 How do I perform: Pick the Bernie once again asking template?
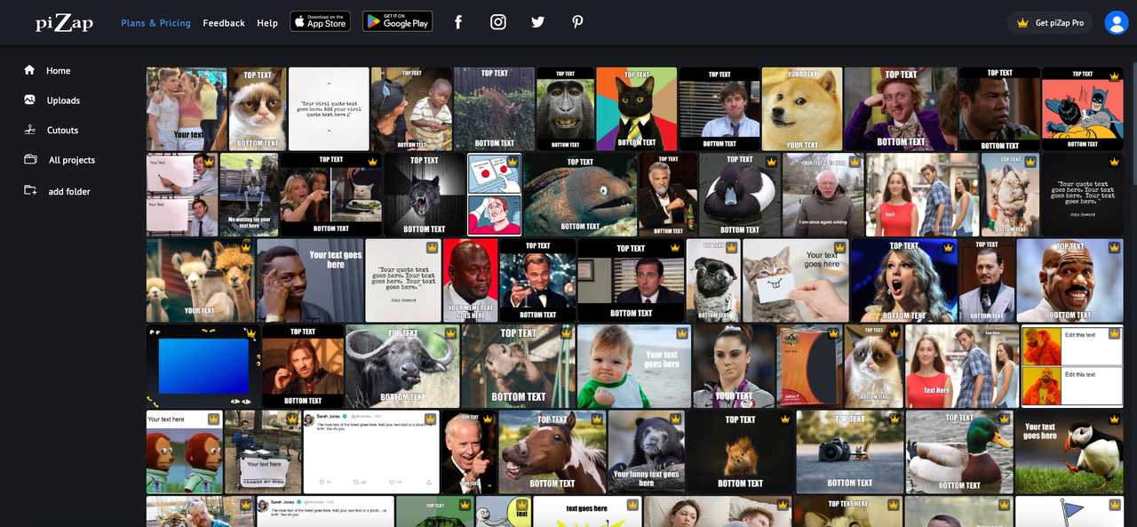point(823,195)
